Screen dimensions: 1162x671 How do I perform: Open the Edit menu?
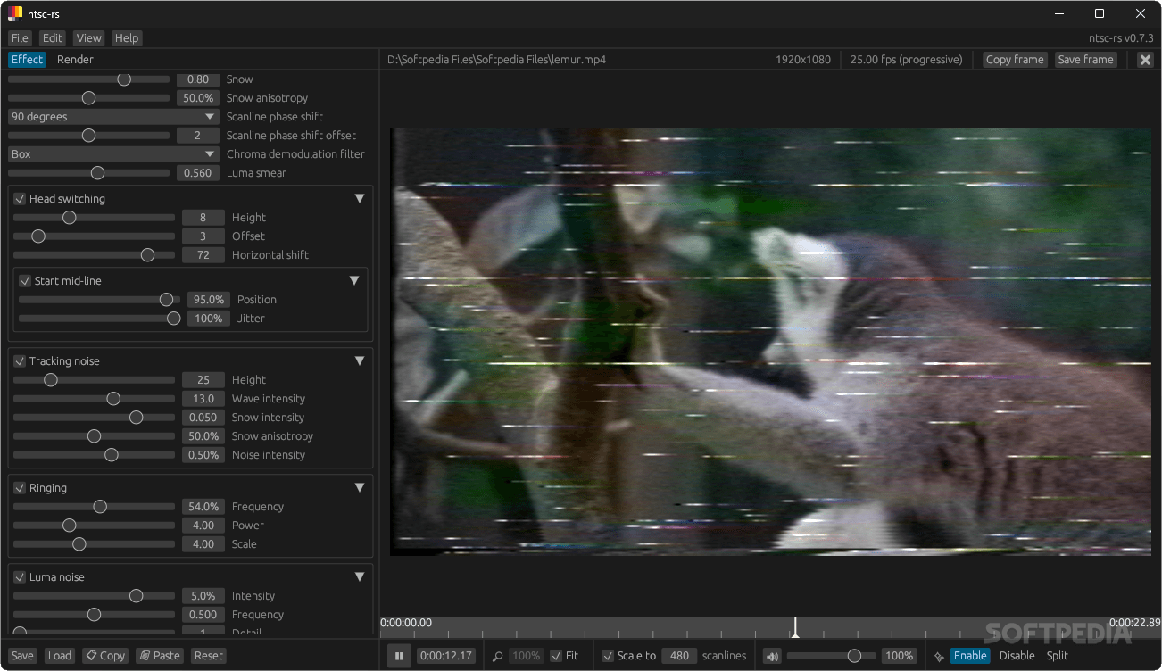53,38
